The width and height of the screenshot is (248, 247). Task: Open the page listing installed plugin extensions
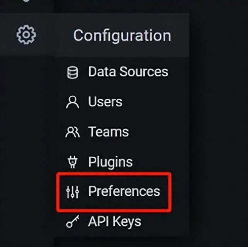tap(110, 162)
